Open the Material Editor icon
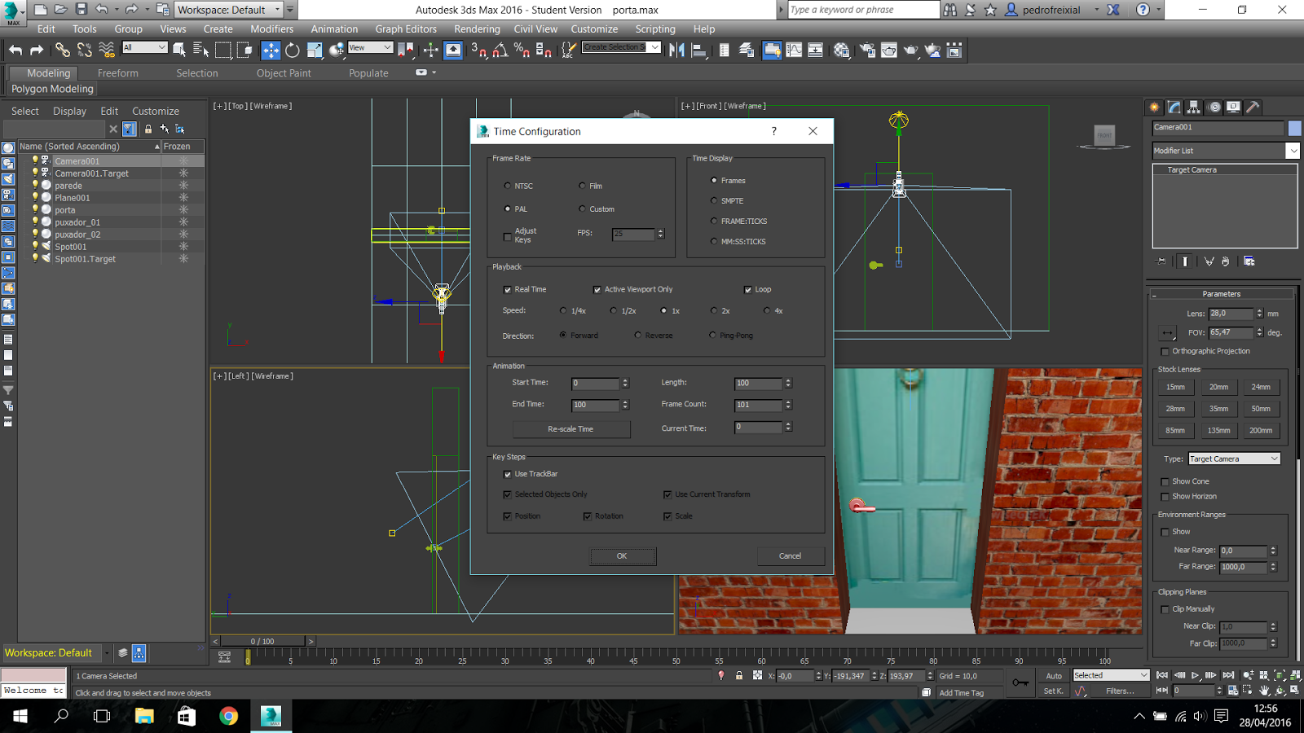1304x733 pixels. (x=841, y=50)
